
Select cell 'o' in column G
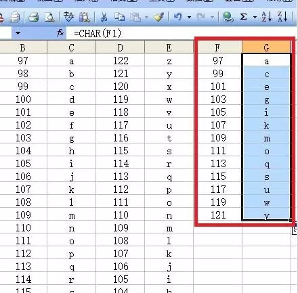[266, 150]
